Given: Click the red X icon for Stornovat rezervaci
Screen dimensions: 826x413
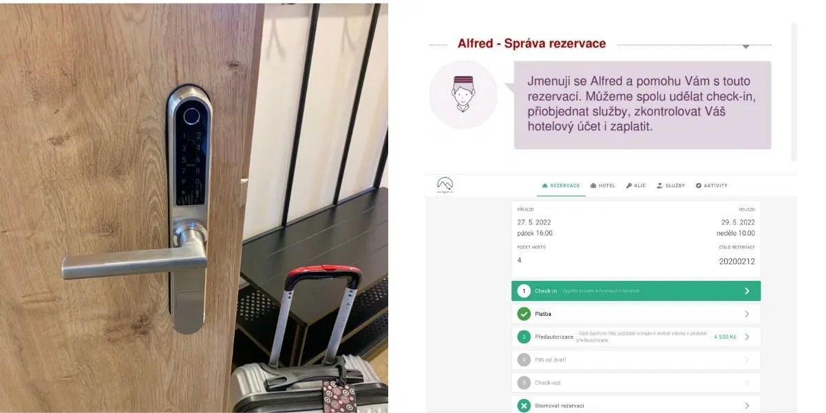Looking at the screenshot, I should point(524,405).
